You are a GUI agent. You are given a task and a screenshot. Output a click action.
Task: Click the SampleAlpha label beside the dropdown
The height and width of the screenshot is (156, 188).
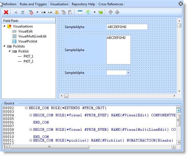(75, 73)
